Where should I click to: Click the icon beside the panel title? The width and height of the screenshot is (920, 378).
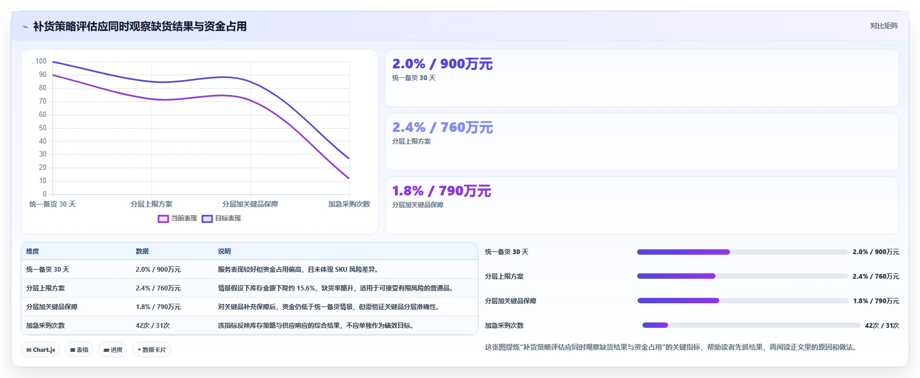(25, 27)
